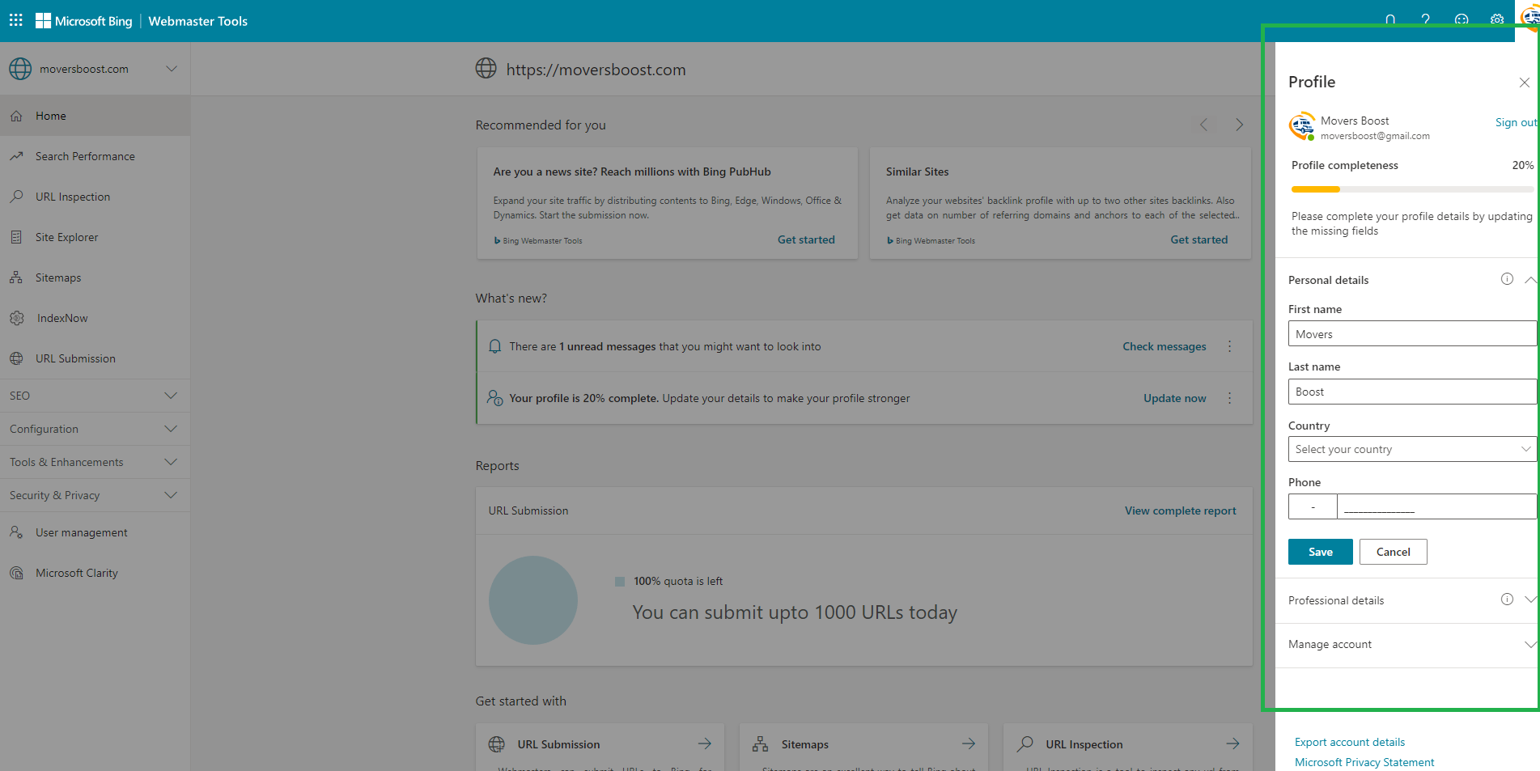
Task: Go to next recommended card
Action: (1239, 125)
